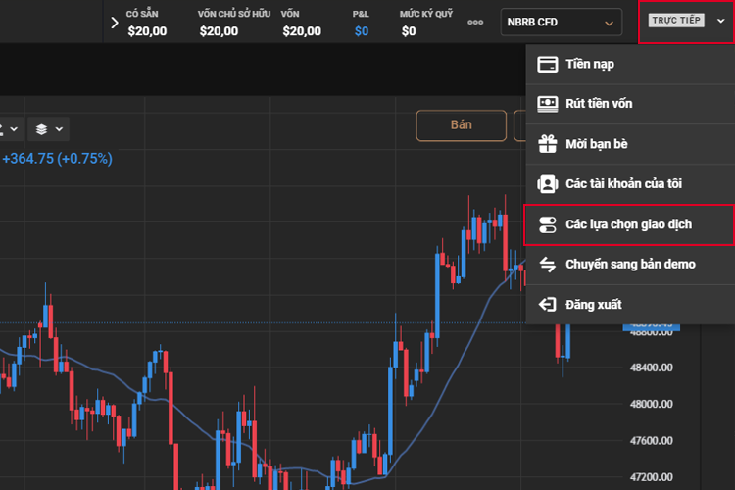Image resolution: width=735 pixels, height=490 pixels.
Task: Click the TRỰC TIẾP live badge
Action: (676, 21)
